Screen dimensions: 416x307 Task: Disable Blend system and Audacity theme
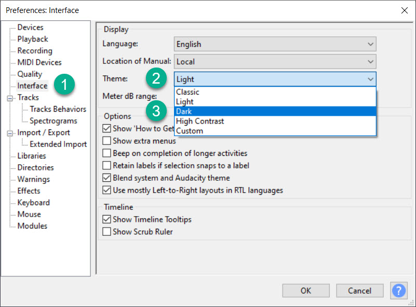(x=106, y=178)
